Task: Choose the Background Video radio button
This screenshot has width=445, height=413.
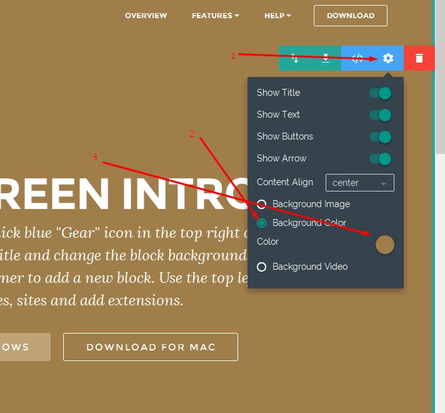Action: (x=261, y=267)
